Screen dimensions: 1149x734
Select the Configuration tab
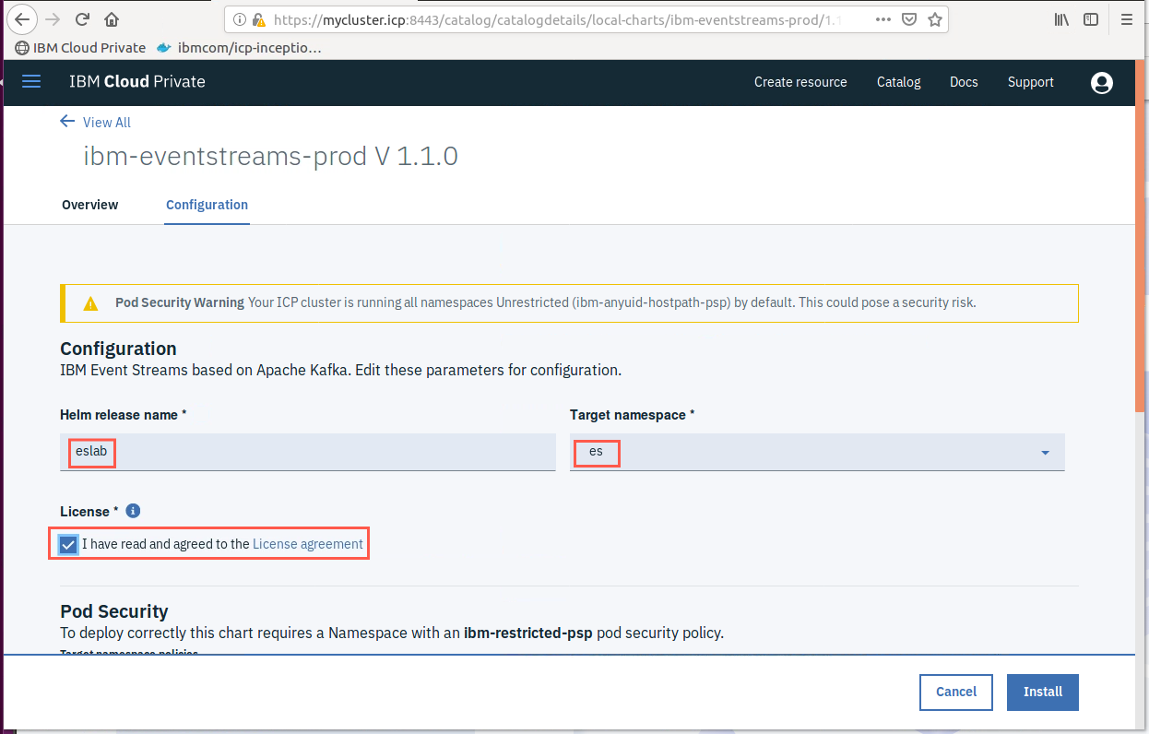[207, 205]
